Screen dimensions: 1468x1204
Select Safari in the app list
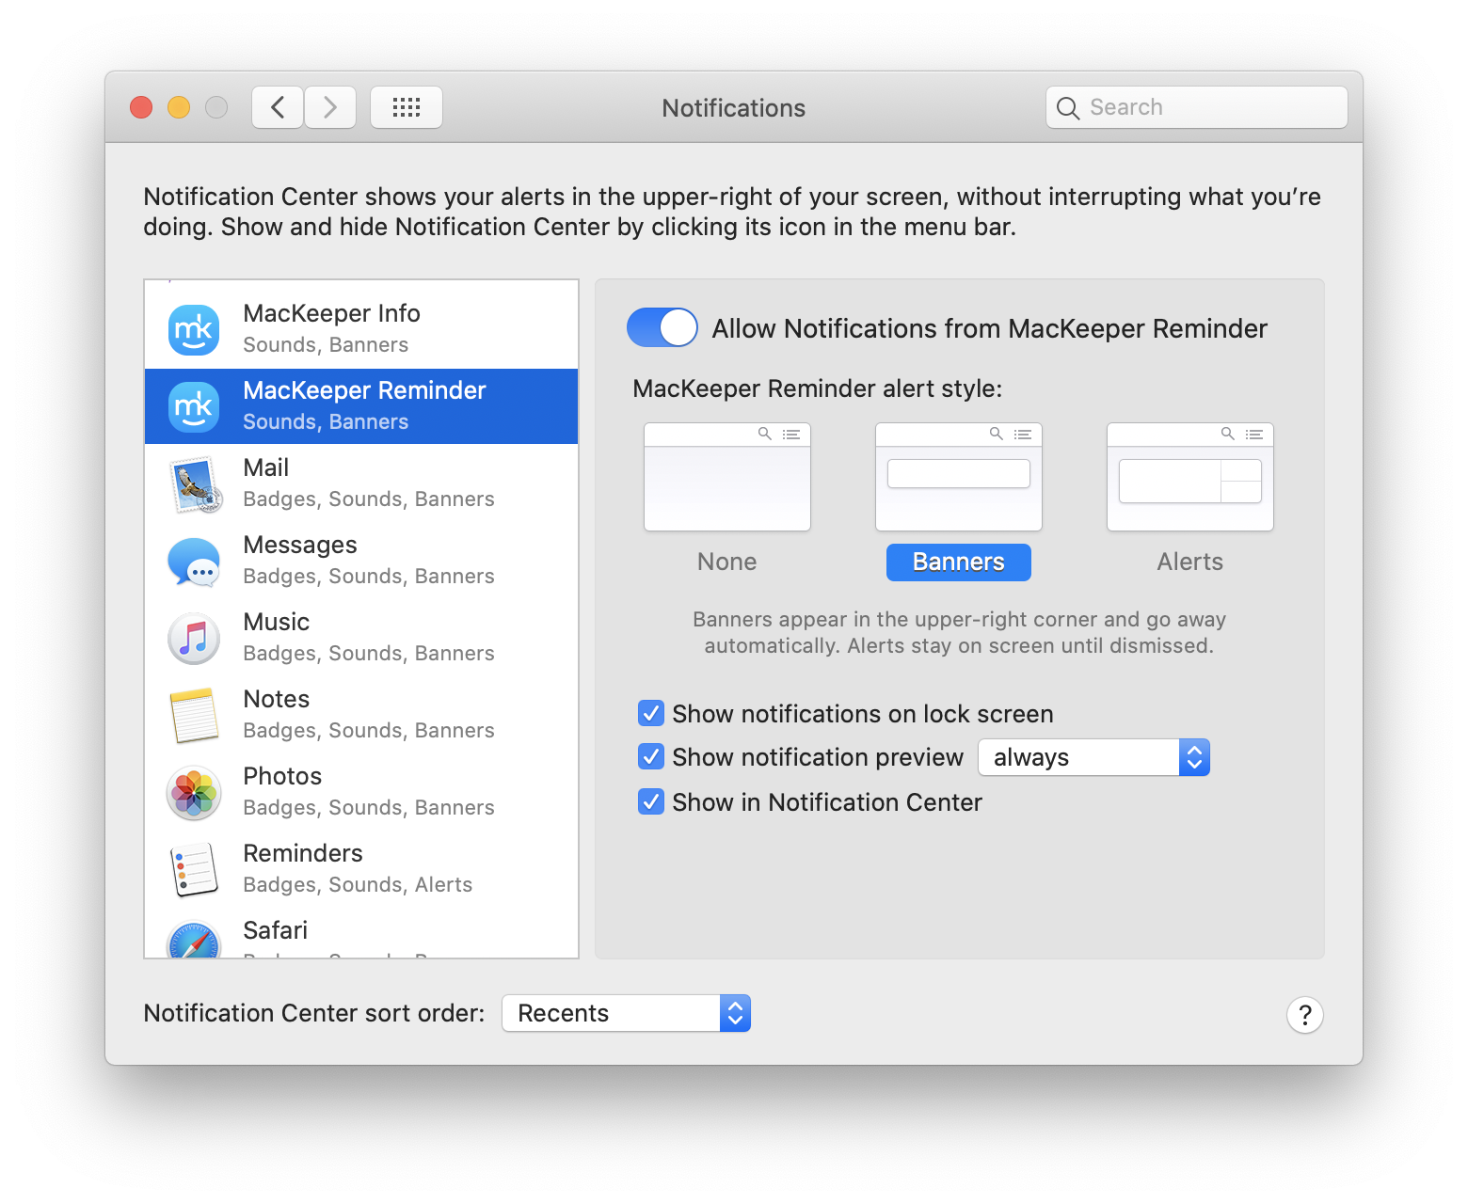coord(361,932)
